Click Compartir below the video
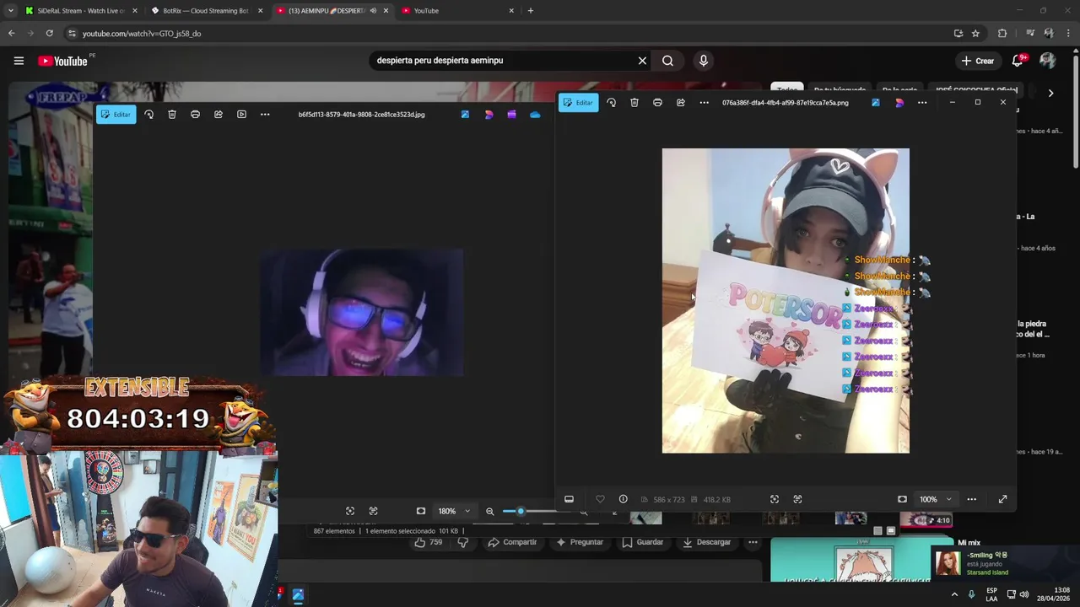The image size is (1080, 607). point(512,542)
